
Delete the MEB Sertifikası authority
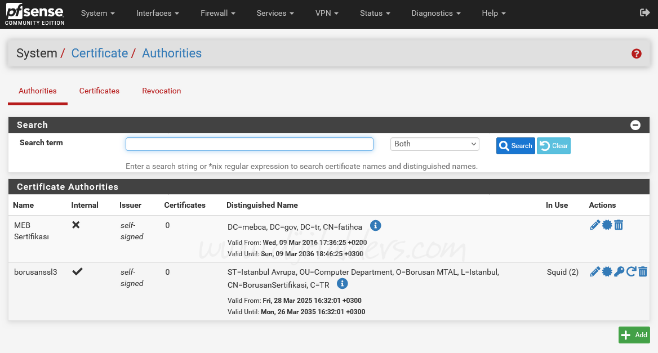click(x=619, y=225)
